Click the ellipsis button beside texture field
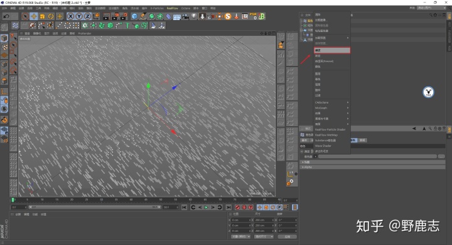452x245 pixels. pyautogui.click(x=441, y=156)
